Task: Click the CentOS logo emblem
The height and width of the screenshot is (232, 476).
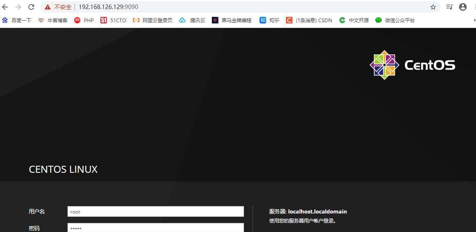Action: pyautogui.click(x=384, y=65)
